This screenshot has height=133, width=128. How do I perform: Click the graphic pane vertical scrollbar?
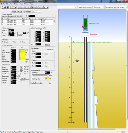point(127,69)
